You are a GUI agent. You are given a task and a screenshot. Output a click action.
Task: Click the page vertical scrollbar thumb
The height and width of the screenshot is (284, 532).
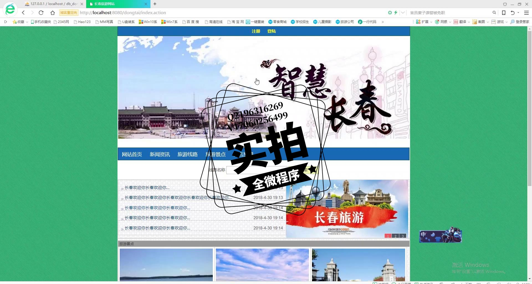pos(530,108)
